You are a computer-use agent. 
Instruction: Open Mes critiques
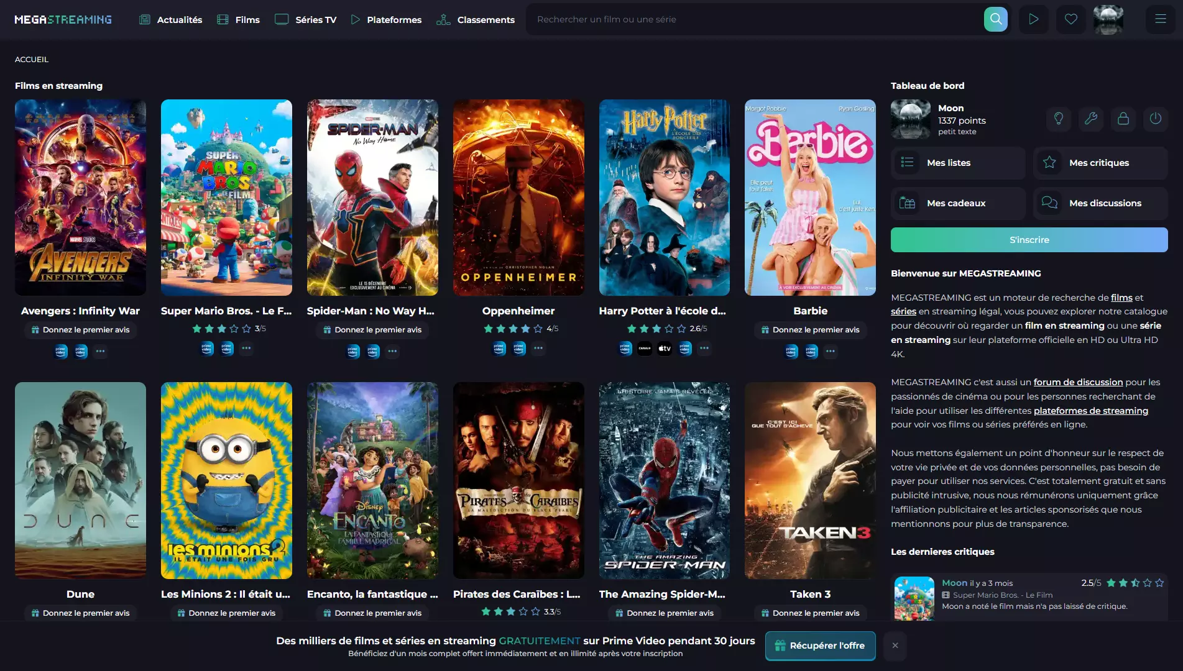click(1100, 163)
